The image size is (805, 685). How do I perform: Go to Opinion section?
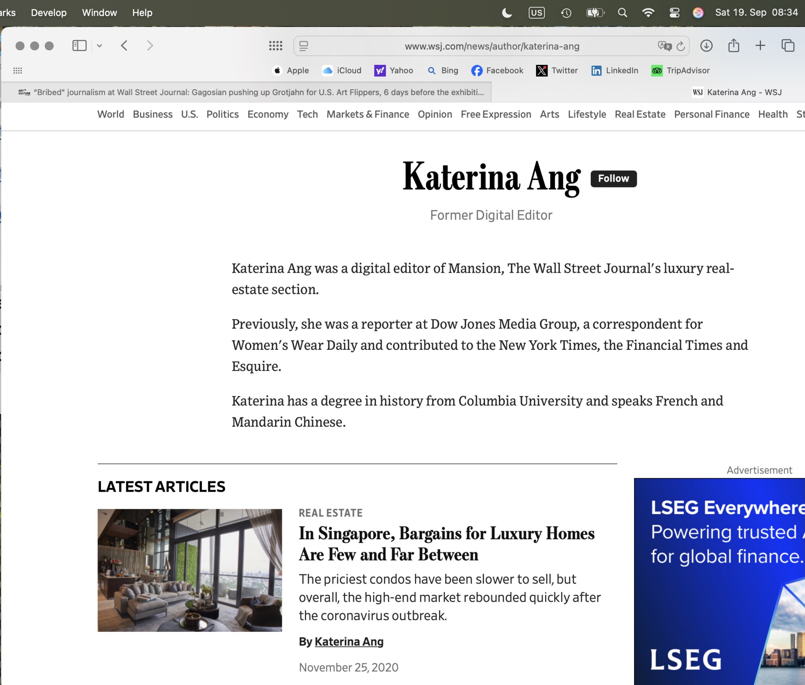435,114
